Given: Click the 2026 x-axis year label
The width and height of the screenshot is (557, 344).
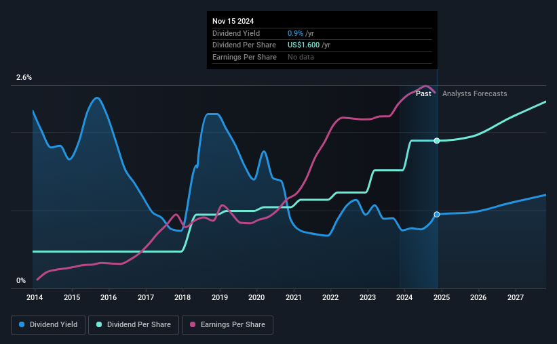Looking at the screenshot, I should pyautogui.click(x=478, y=297).
